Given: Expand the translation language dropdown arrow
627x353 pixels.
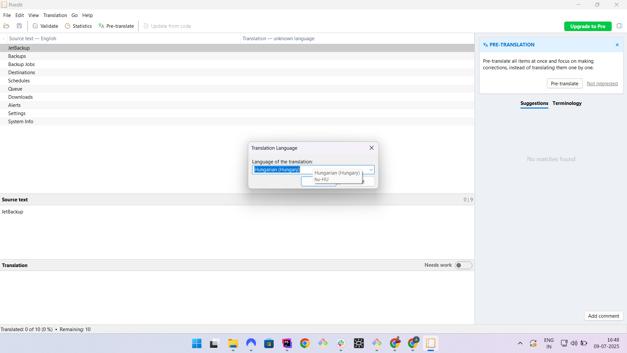Looking at the screenshot, I should tap(371, 170).
